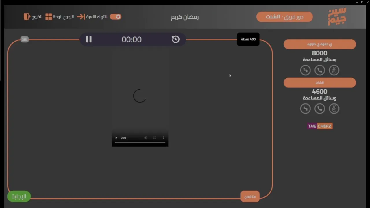The image size is (370, 208).
Task: Reveal the answer with الإجابة button
Action: (x=19, y=196)
